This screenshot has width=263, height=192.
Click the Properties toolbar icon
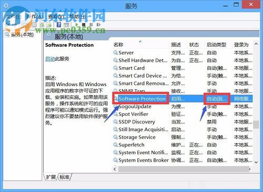[34, 25]
